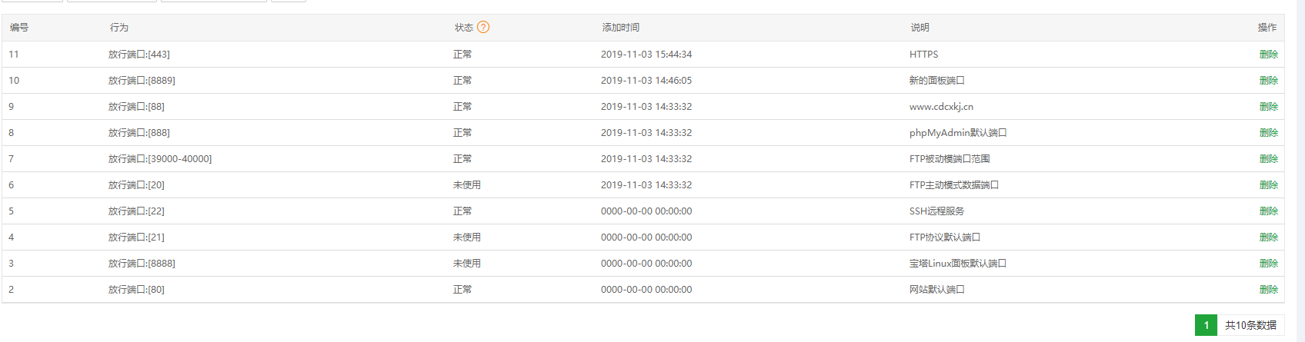This screenshot has height=342, width=1305.
Task: Delete the port 80 rule
Action: point(1269,290)
